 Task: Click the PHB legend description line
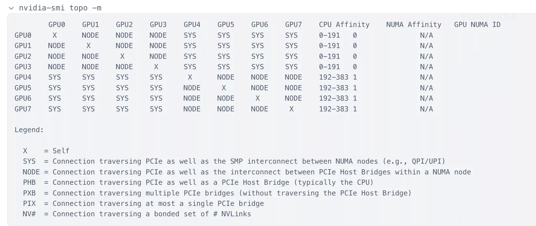point(198,182)
